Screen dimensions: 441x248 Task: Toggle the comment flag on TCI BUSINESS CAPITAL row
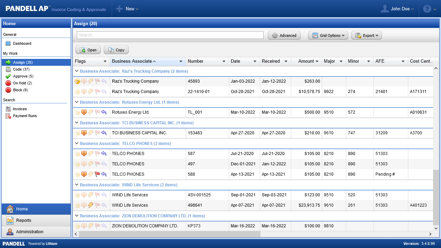point(84,133)
